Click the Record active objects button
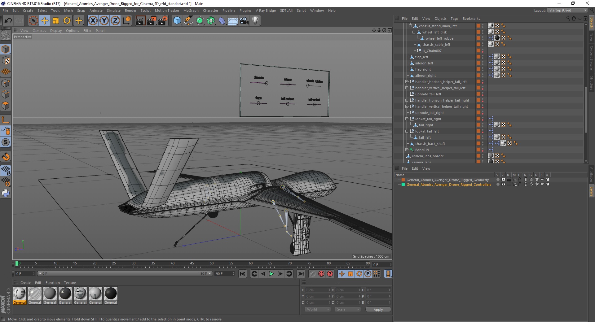The width and height of the screenshot is (595, 322). 313,274
